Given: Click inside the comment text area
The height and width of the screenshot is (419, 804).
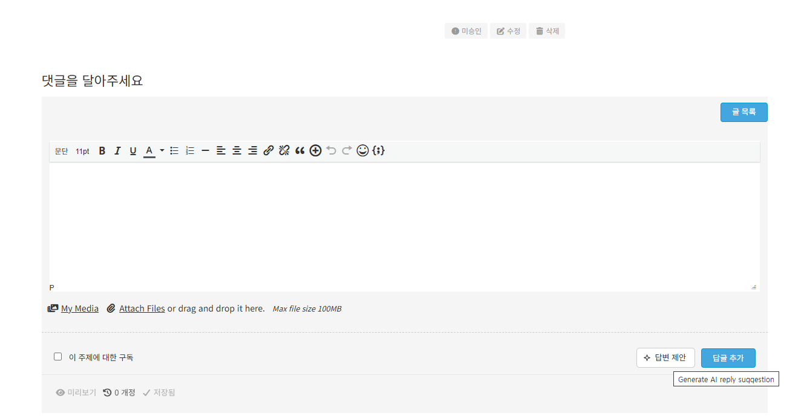Looking at the screenshot, I should [x=404, y=223].
